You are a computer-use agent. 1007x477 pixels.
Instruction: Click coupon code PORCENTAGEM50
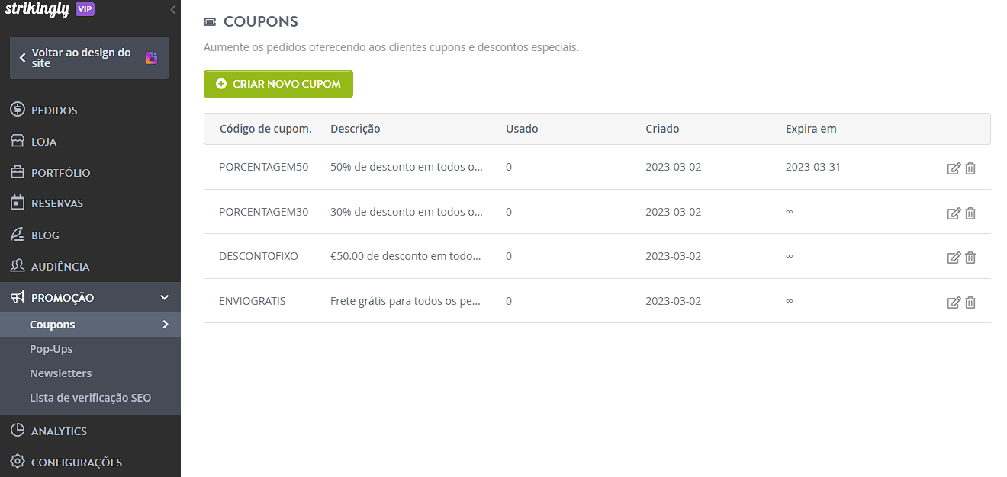tap(263, 167)
